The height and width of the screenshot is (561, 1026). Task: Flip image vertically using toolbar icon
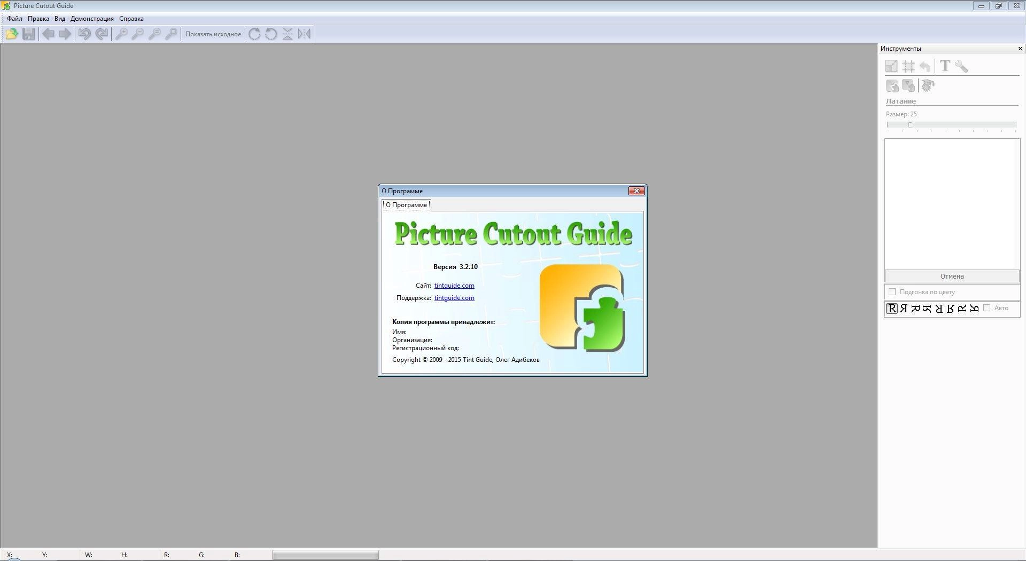click(287, 34)
